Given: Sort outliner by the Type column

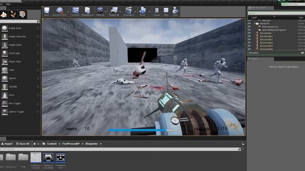Looking at the screenshot, I should pyautogui.click(x=301, y=18).
